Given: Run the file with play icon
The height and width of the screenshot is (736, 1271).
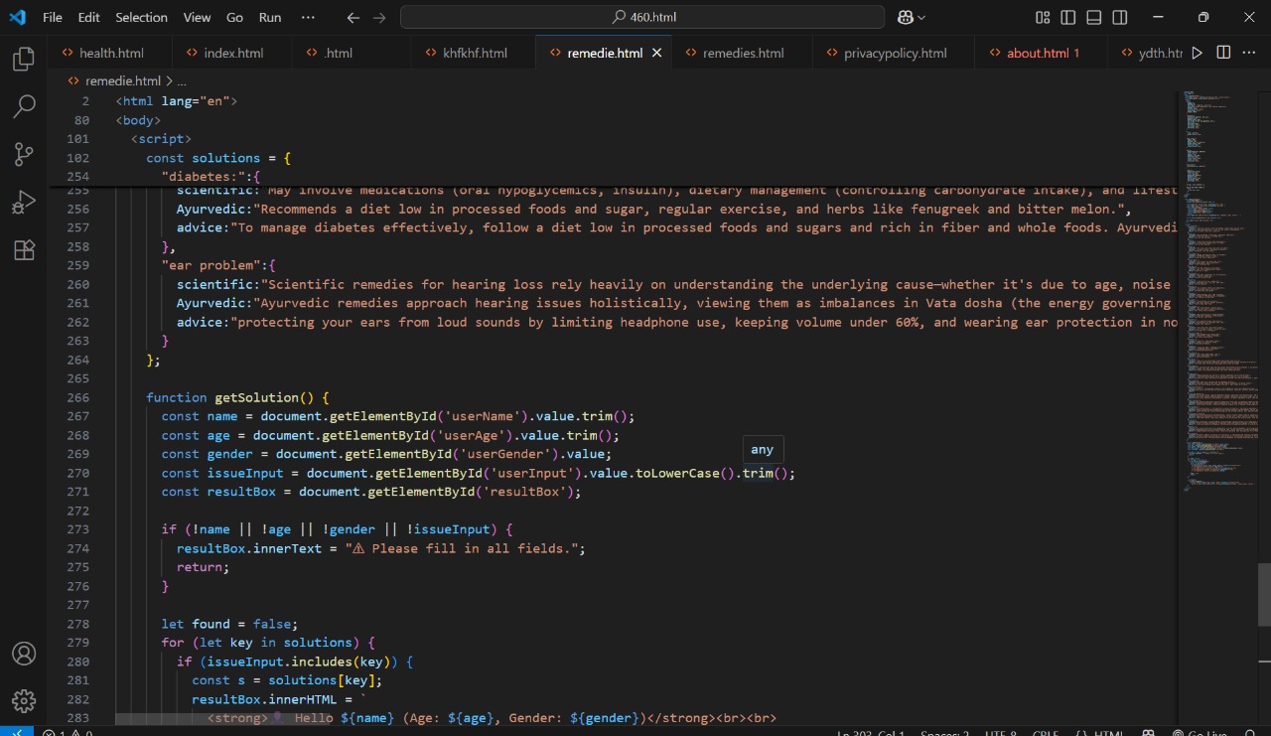Looking at the screenshot, I should pyautogui.click(x=1198, y=53).
